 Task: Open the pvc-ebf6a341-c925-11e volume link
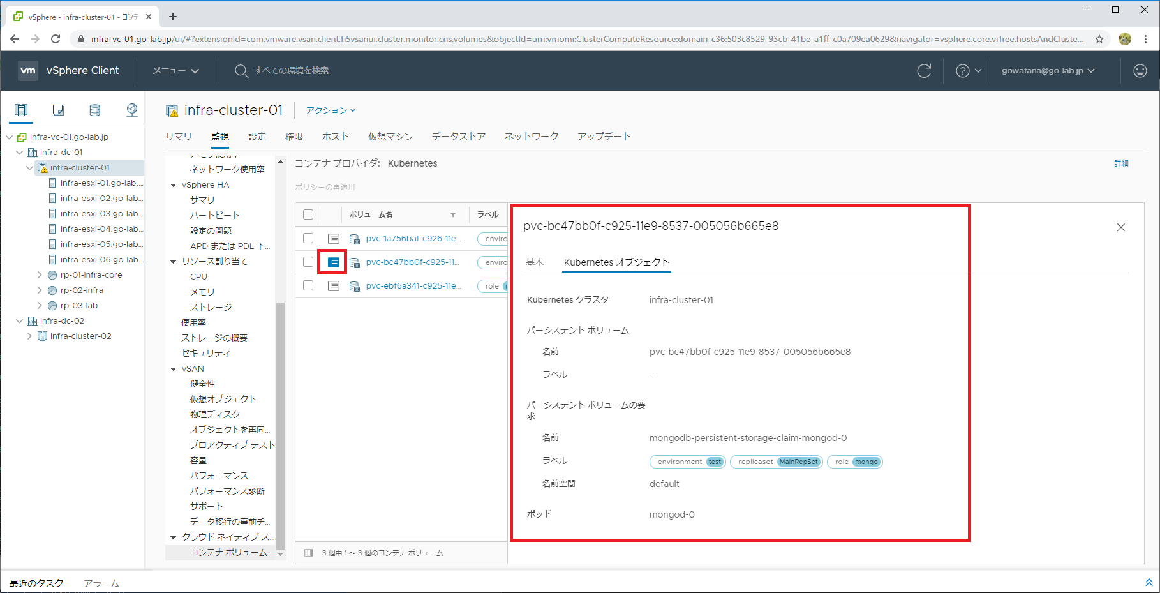413,286
